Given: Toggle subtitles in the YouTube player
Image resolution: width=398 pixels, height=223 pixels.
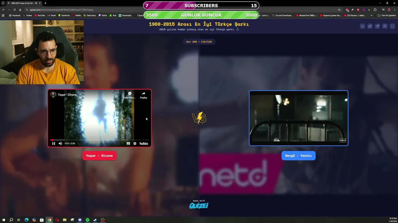Looking at the screenshot, I should pyautogui.click(x=128, y=143).
